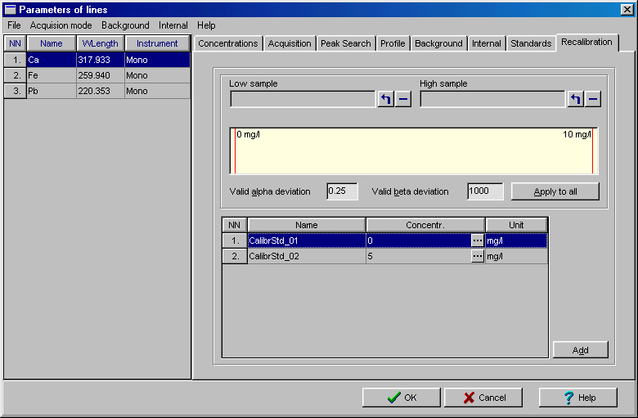Open ellipsis button in CalibrStd_02 row
The image size is (638, 418).
pos(478,256)
